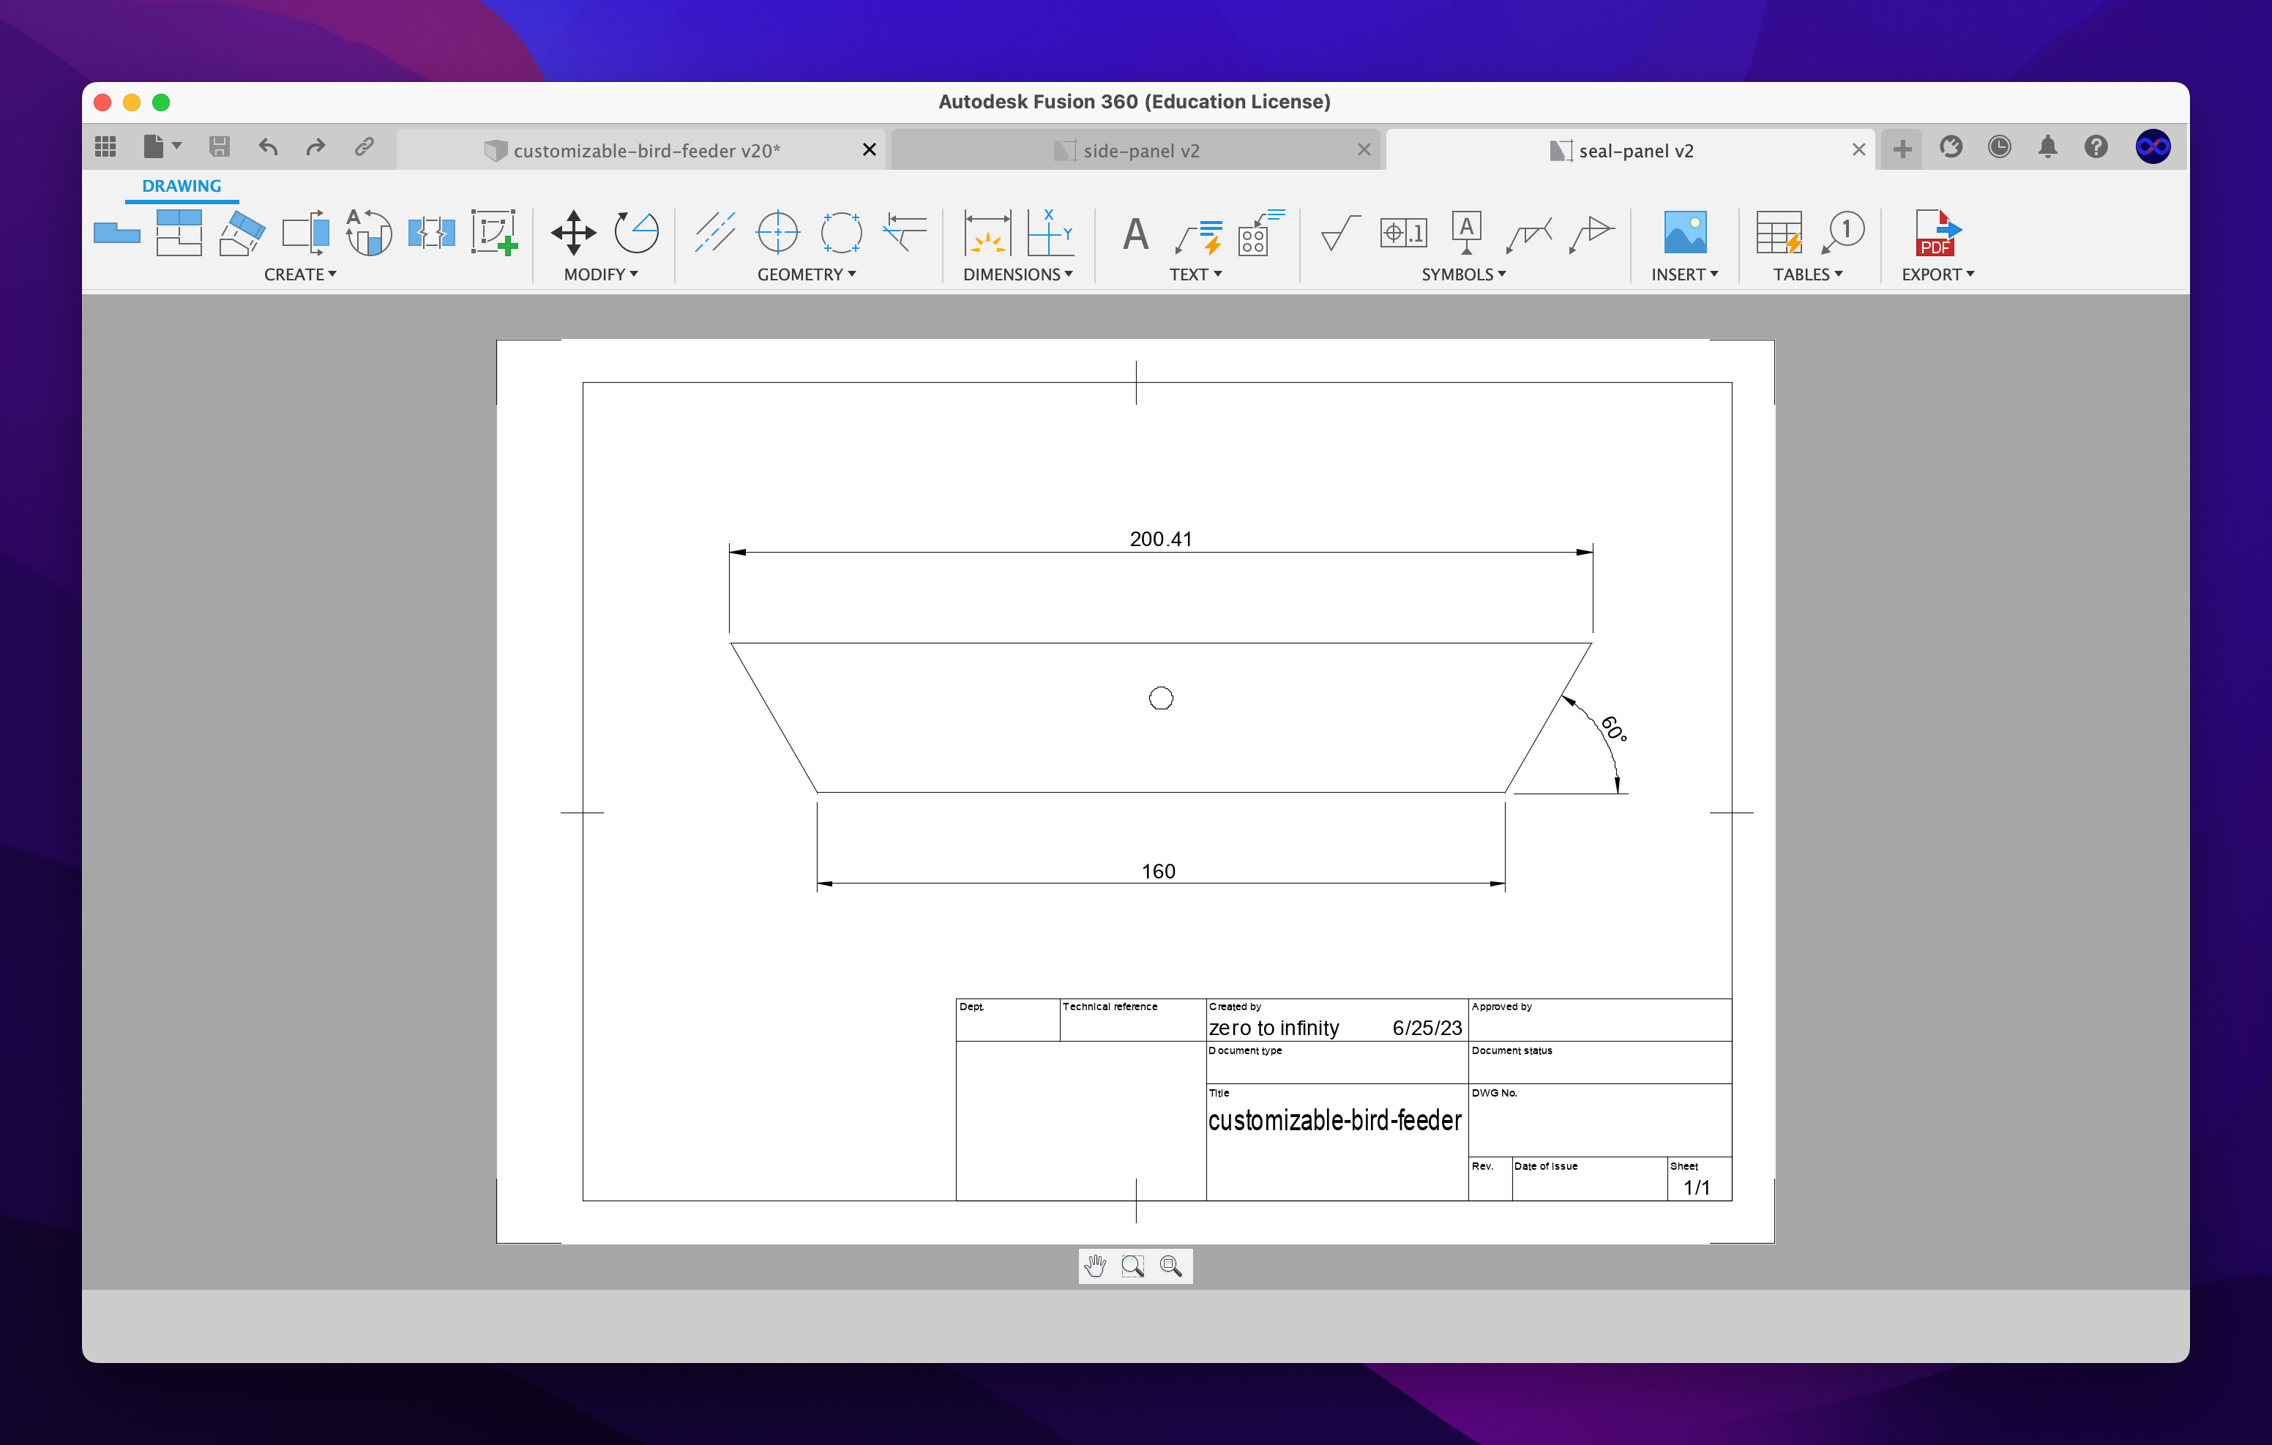Select the Surface Texture symbol tool
Screen dimensions: 2272x1445
pyautogui.click(x=1339, y=232)
